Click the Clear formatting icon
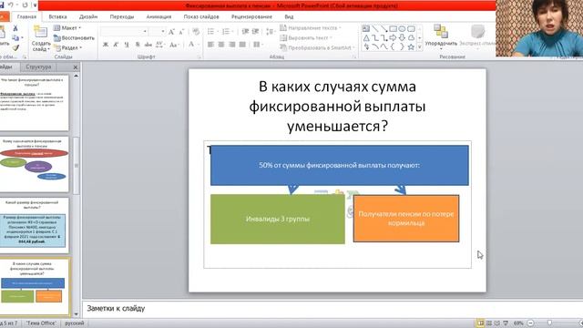583x328 pixels. (x=196, y=32)
